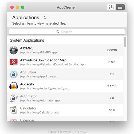Click Automator version 2.6

coord(112,98)
